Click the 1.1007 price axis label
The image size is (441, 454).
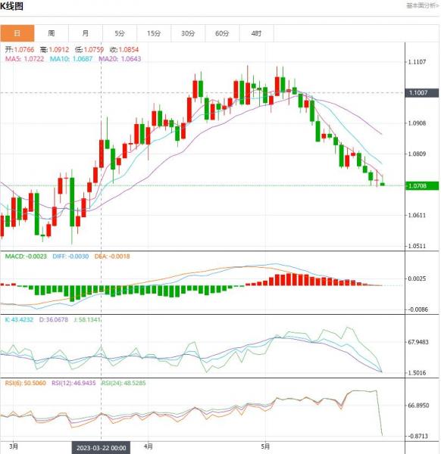click(421, 92)
